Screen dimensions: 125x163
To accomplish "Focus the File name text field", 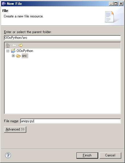I will point(71,121).
